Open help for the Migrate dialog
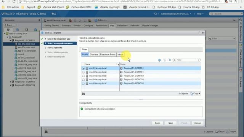Image resolution: width=244 pixels, height=137 pixels. (200, 33)
